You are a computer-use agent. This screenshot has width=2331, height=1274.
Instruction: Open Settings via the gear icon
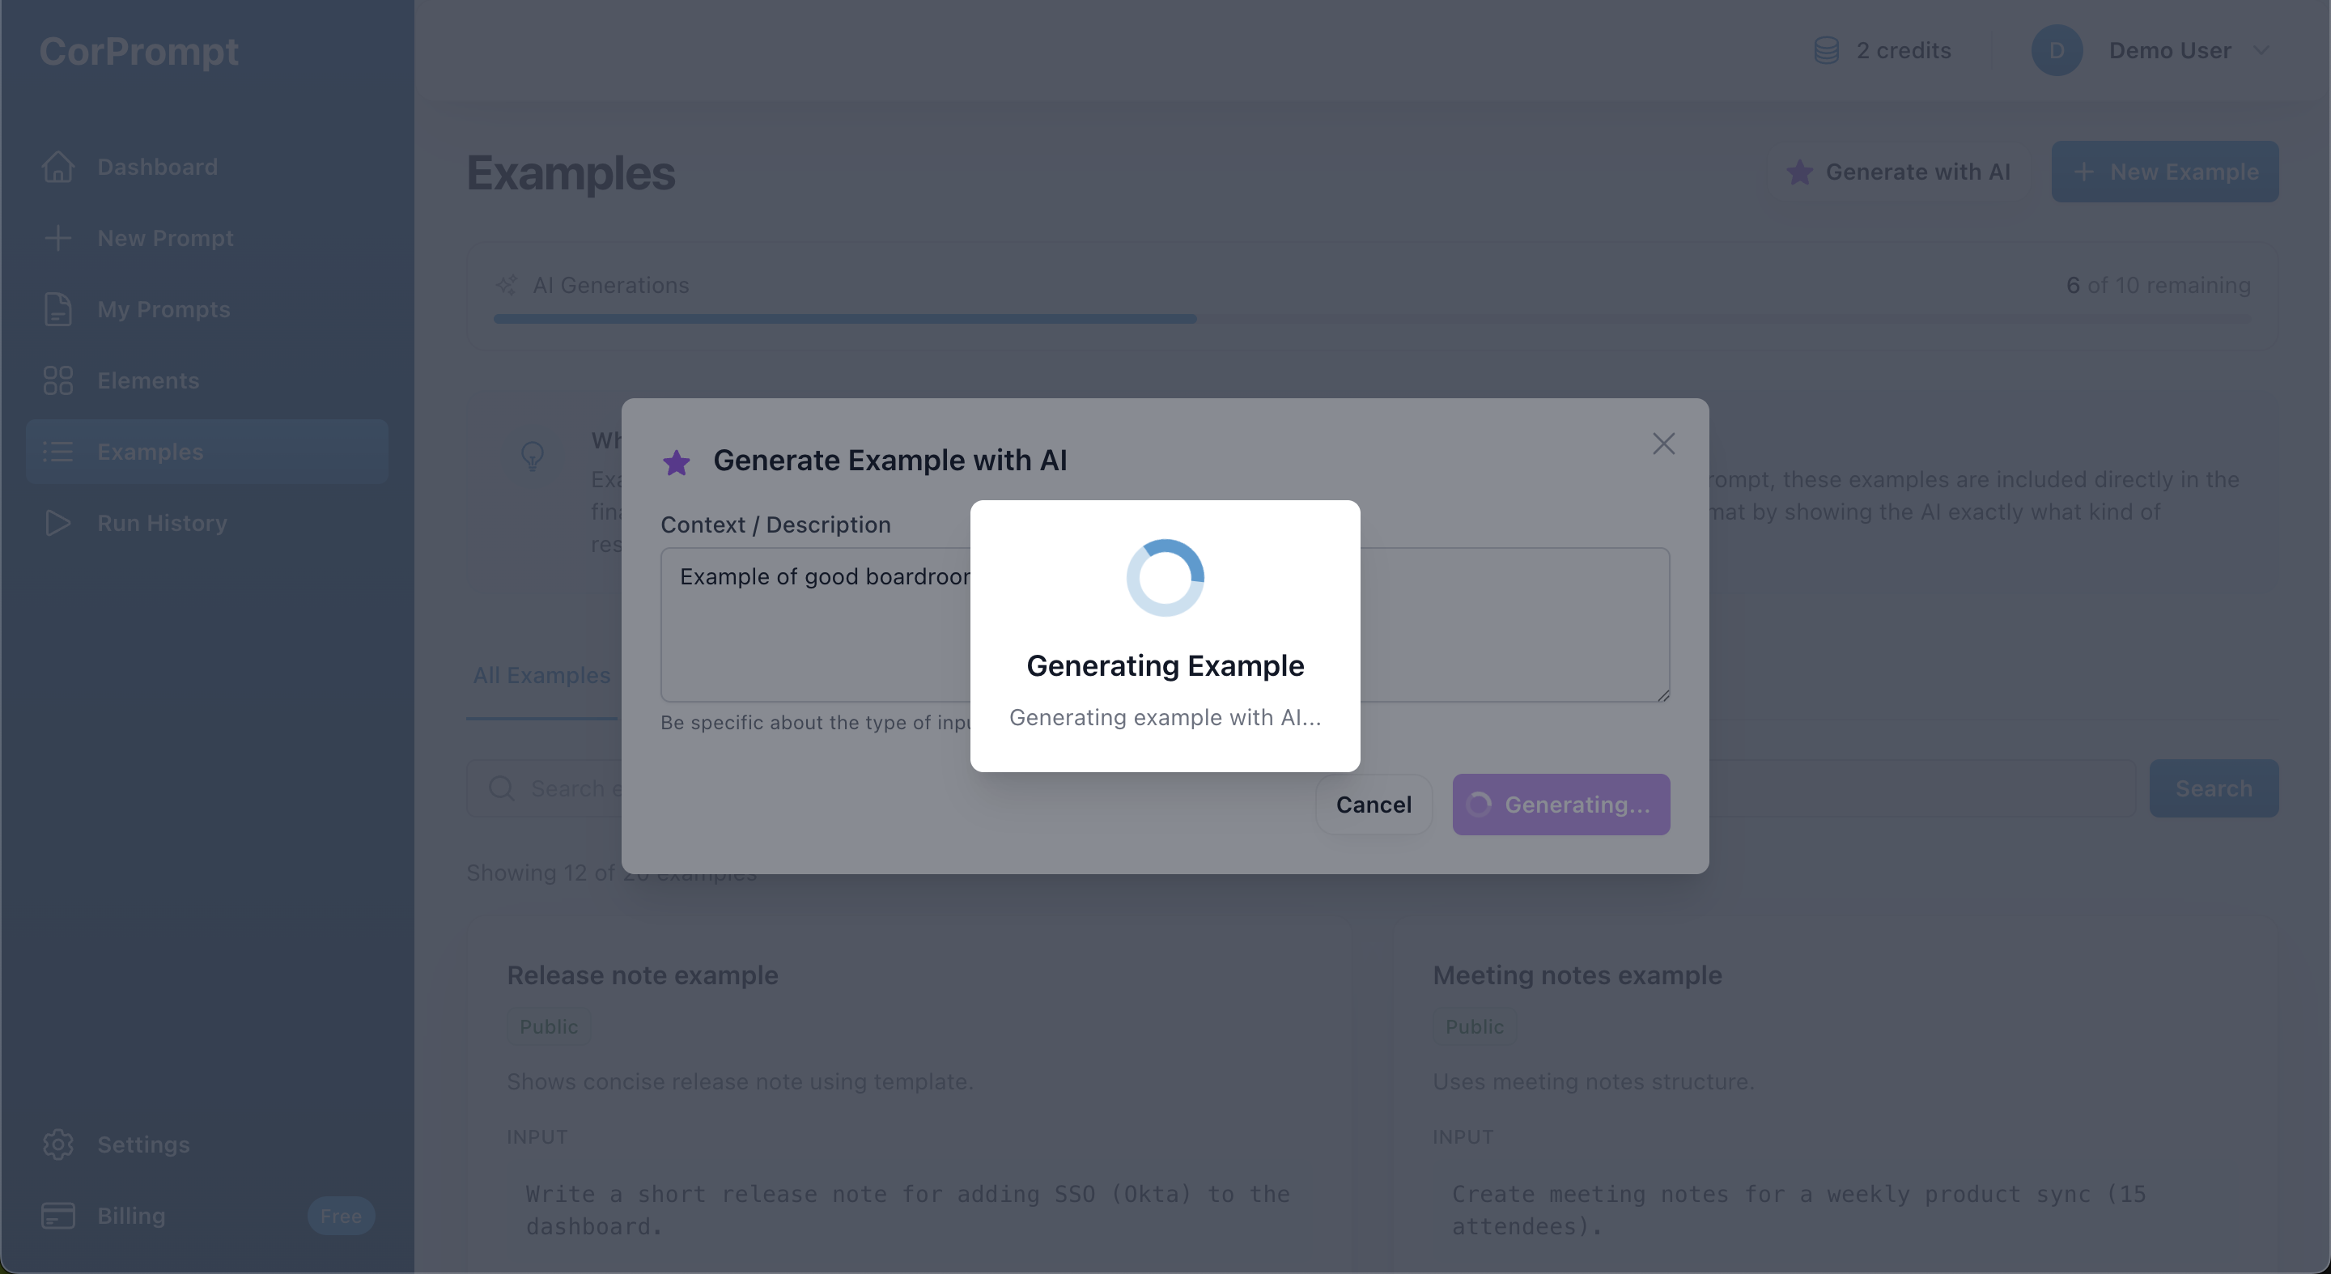click(58, 1144)
